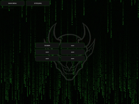The width and height of the screenshot is (139, 104).
Task: Click the right-column soon button in middle row
Action: pyautogui.click(x=73, y=52)
